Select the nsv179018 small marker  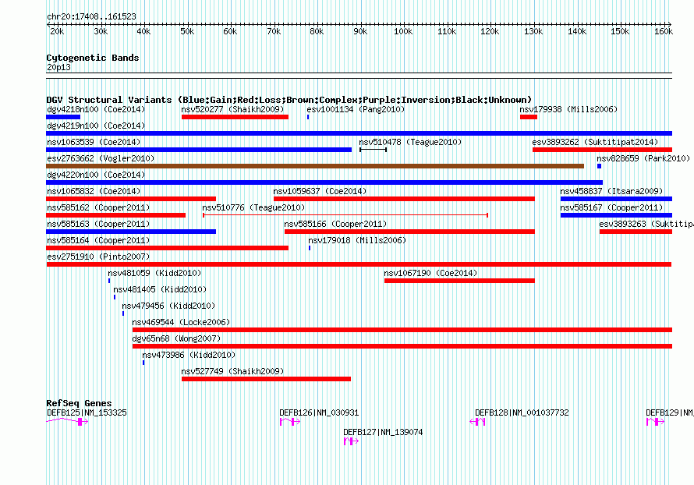click(x=310, y=248)
